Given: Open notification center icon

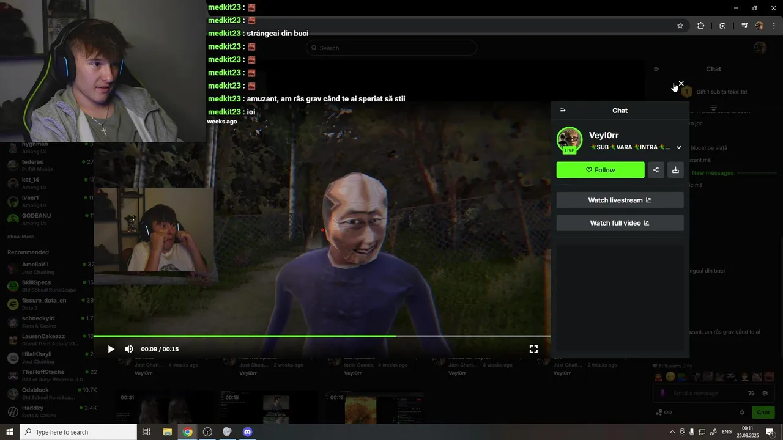Looking at the screenshot, I should pos(770,432).
